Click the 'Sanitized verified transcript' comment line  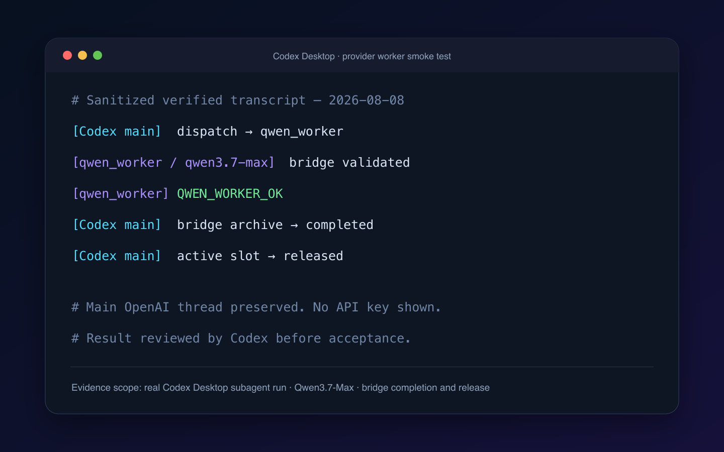coord(238,100)
